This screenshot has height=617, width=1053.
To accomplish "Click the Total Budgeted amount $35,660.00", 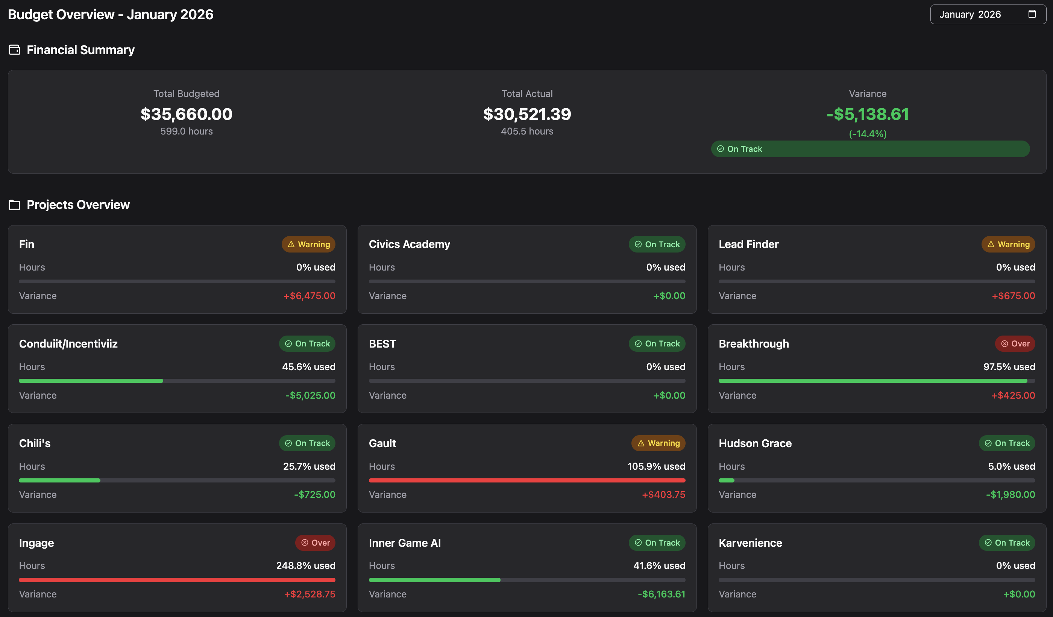I will pos(187,114).
